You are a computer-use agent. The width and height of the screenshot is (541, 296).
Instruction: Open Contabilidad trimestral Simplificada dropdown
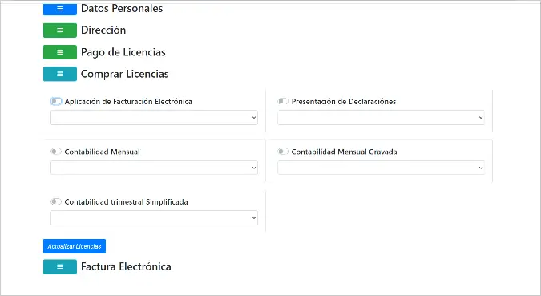(x=154, y=217)
